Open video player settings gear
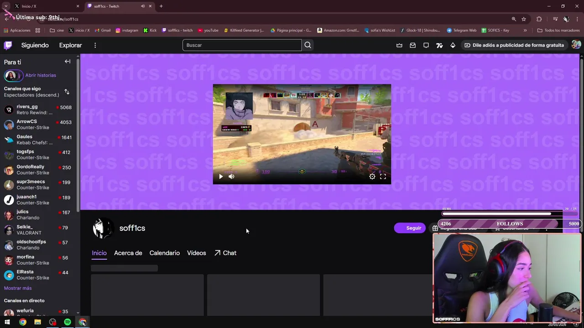The height and width of the screenshot is (328, 584). tap(372, 176)
